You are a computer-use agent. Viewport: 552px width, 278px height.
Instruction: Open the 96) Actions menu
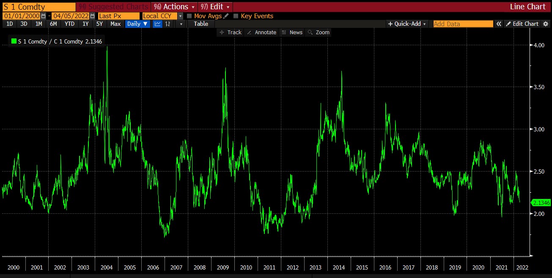click(x=175, y=7)
